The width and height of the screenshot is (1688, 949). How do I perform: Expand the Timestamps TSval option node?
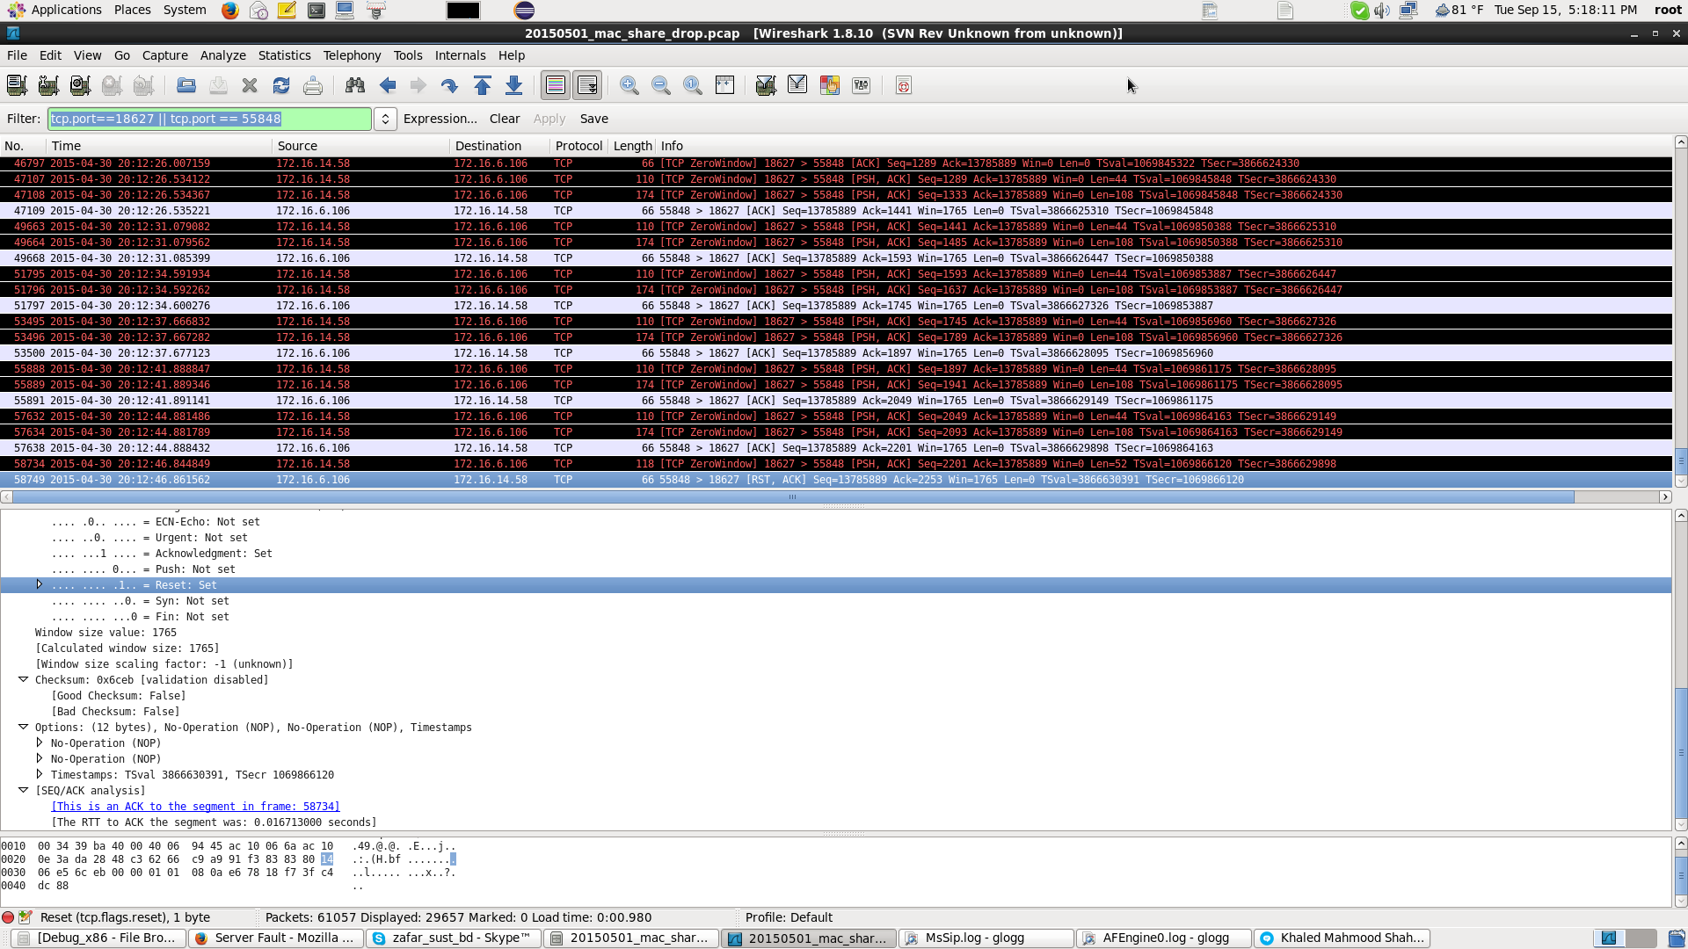coord(40,774)
